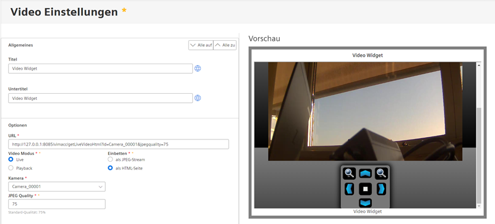Zoom in with right magnifier PTZ icon
This screenshot has height=224, width=495.
point(381,173)
